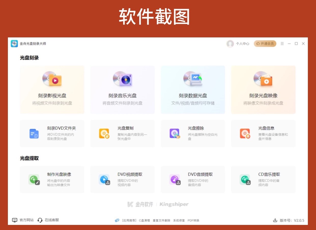316x230 pixels.
Task: Click the 官方网站 monitor icon
Action: click(x=15, y=220)
